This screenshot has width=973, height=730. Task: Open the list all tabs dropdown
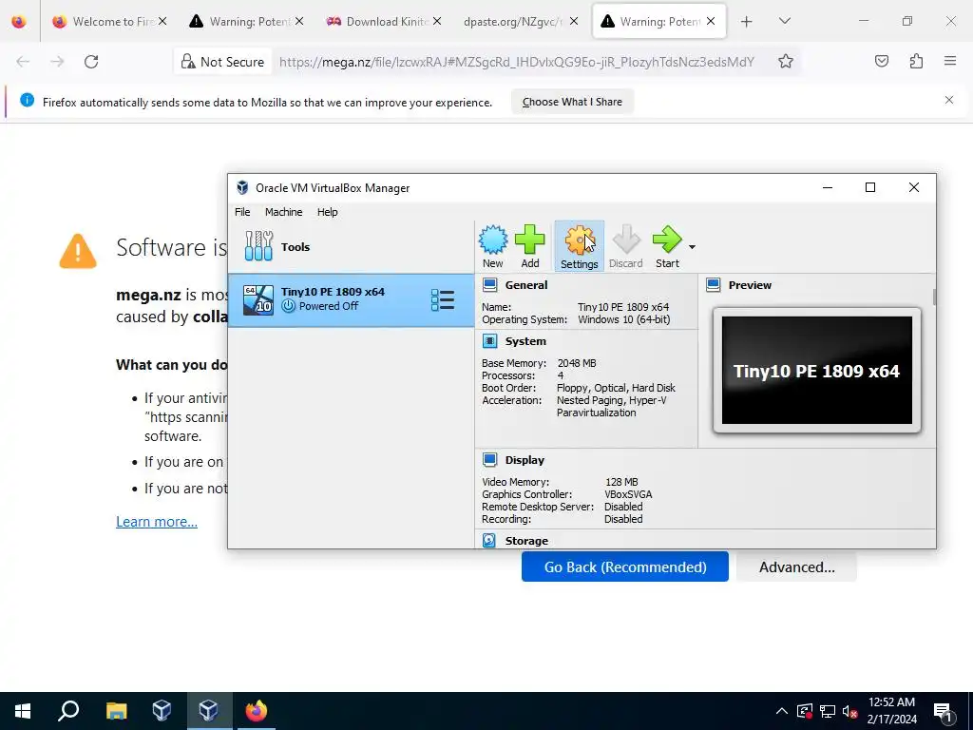click(x=784, y=21)
